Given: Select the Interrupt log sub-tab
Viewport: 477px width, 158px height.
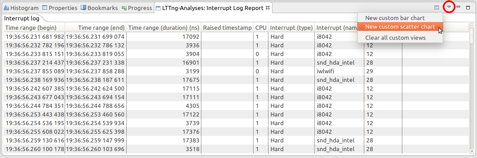Looking at the screenshot, I should click(x=21, y=18).
